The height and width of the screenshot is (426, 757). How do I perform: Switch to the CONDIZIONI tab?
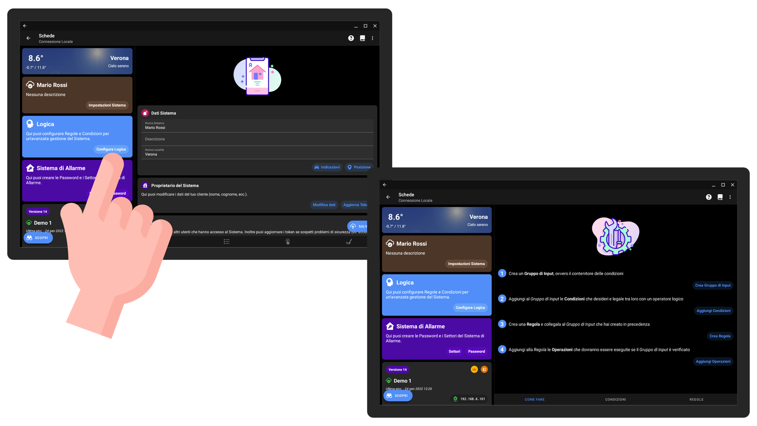[x=615, y=399]
